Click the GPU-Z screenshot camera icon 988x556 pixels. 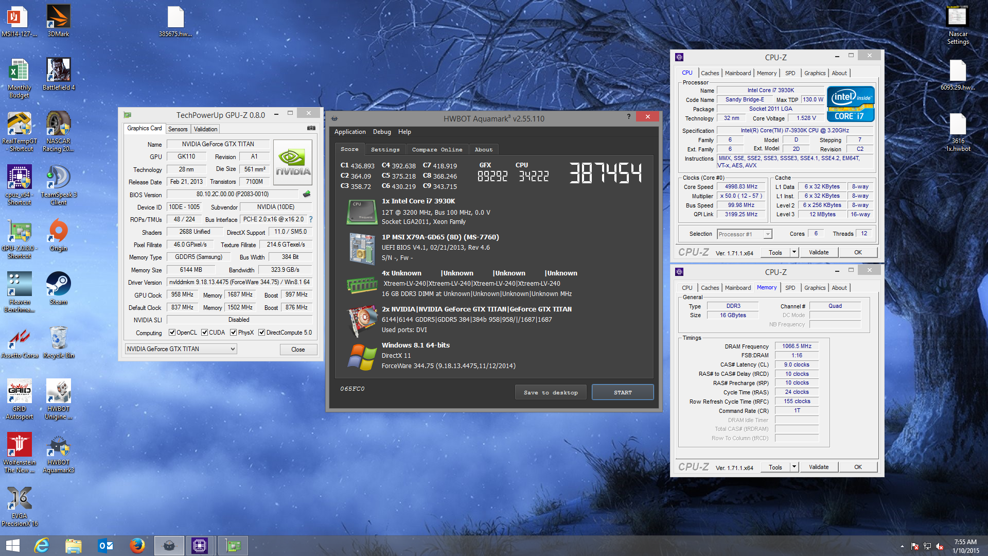pyautogui.click(x=311, y=128)
